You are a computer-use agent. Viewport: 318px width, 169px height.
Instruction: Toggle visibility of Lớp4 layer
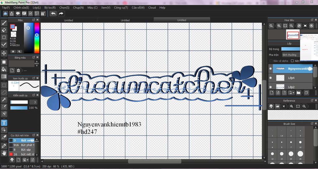270,78
